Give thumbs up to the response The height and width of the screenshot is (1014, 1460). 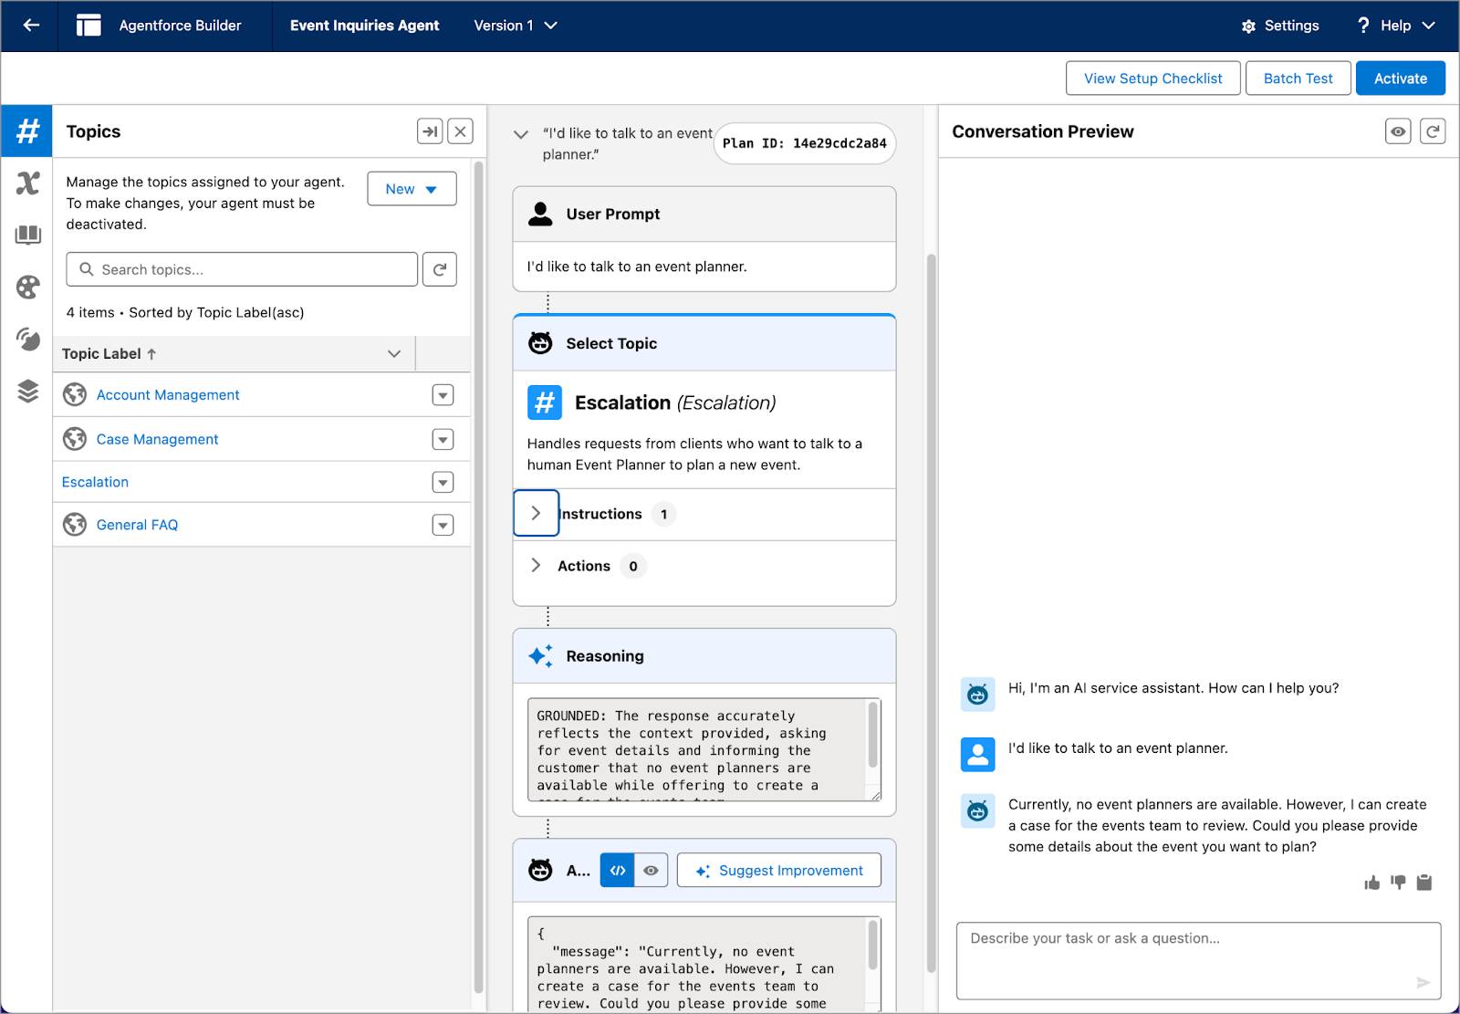tap(1371, 883)
